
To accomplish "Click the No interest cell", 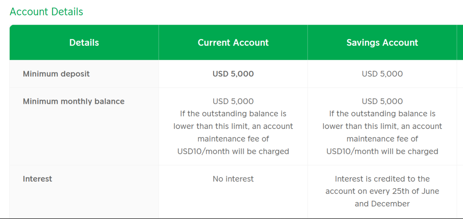I will coord(233,179).
